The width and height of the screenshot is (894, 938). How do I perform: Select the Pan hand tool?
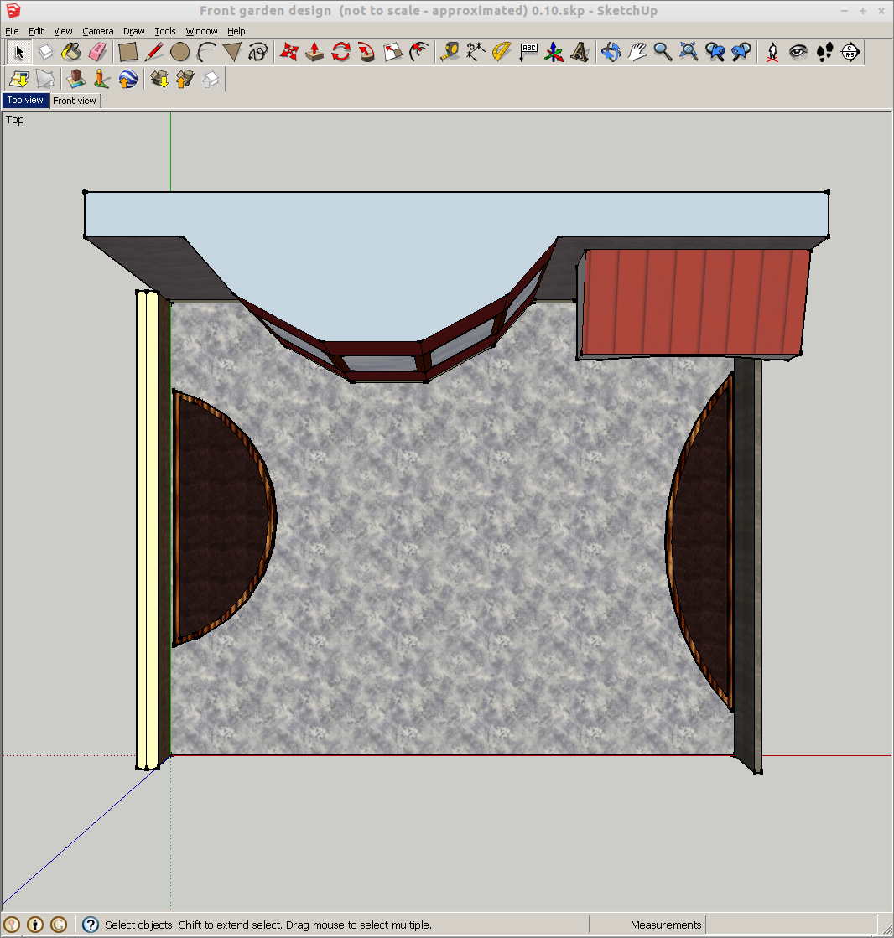click(x=637, y=52)
